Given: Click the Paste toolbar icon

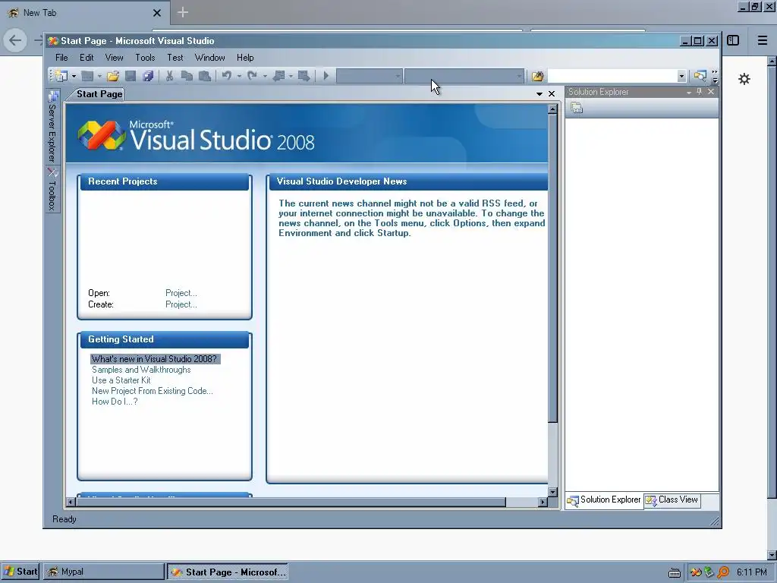Looking at the screenshot, I should pos(204,76).
